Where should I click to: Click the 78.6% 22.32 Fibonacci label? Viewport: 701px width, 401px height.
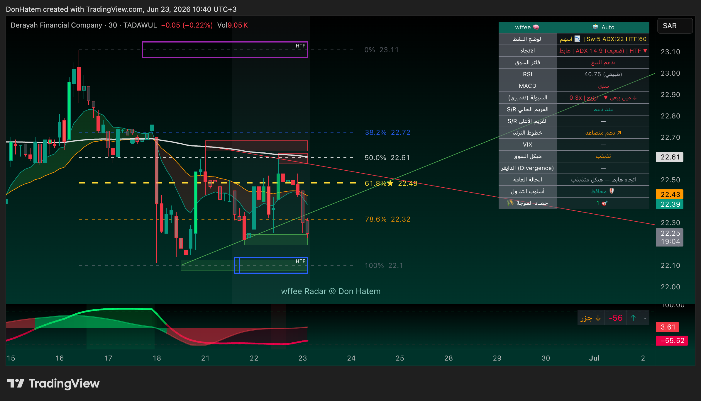point(387,219)
